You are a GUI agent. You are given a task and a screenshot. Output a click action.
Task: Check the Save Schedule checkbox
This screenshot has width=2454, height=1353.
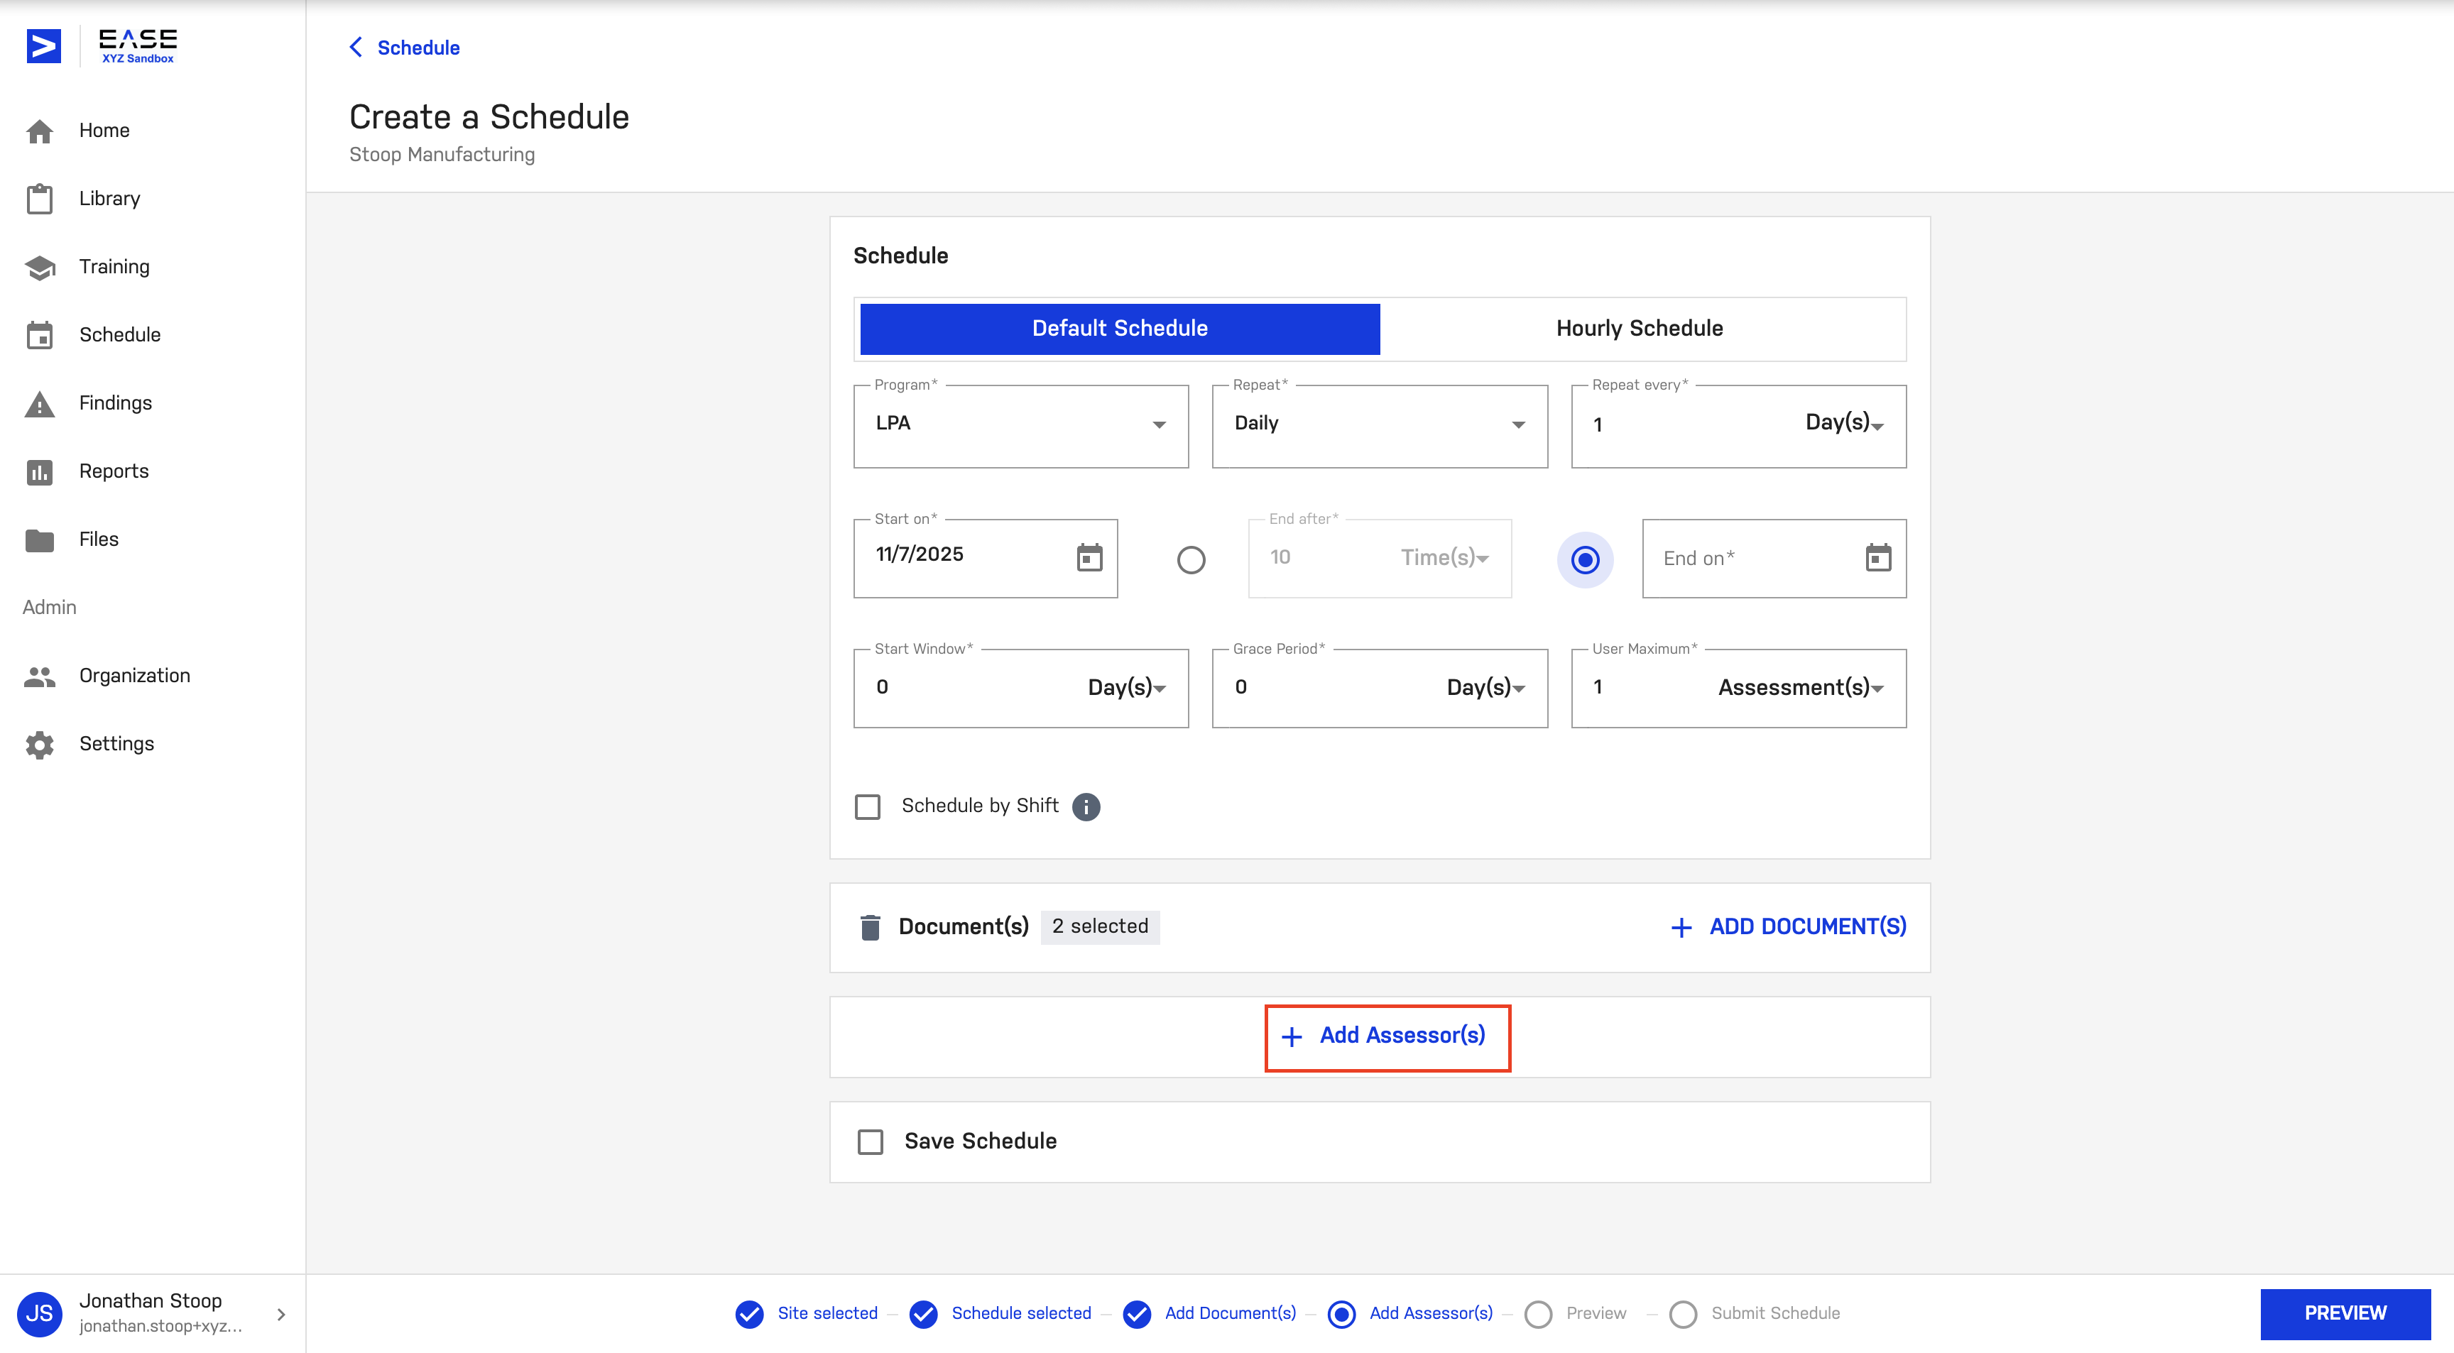[x=870, y=1141]
